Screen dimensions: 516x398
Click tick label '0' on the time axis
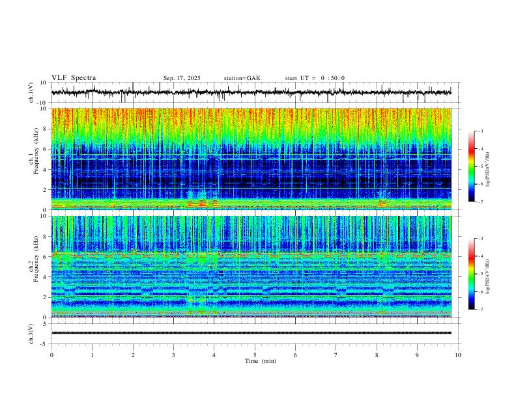[51, 355]
